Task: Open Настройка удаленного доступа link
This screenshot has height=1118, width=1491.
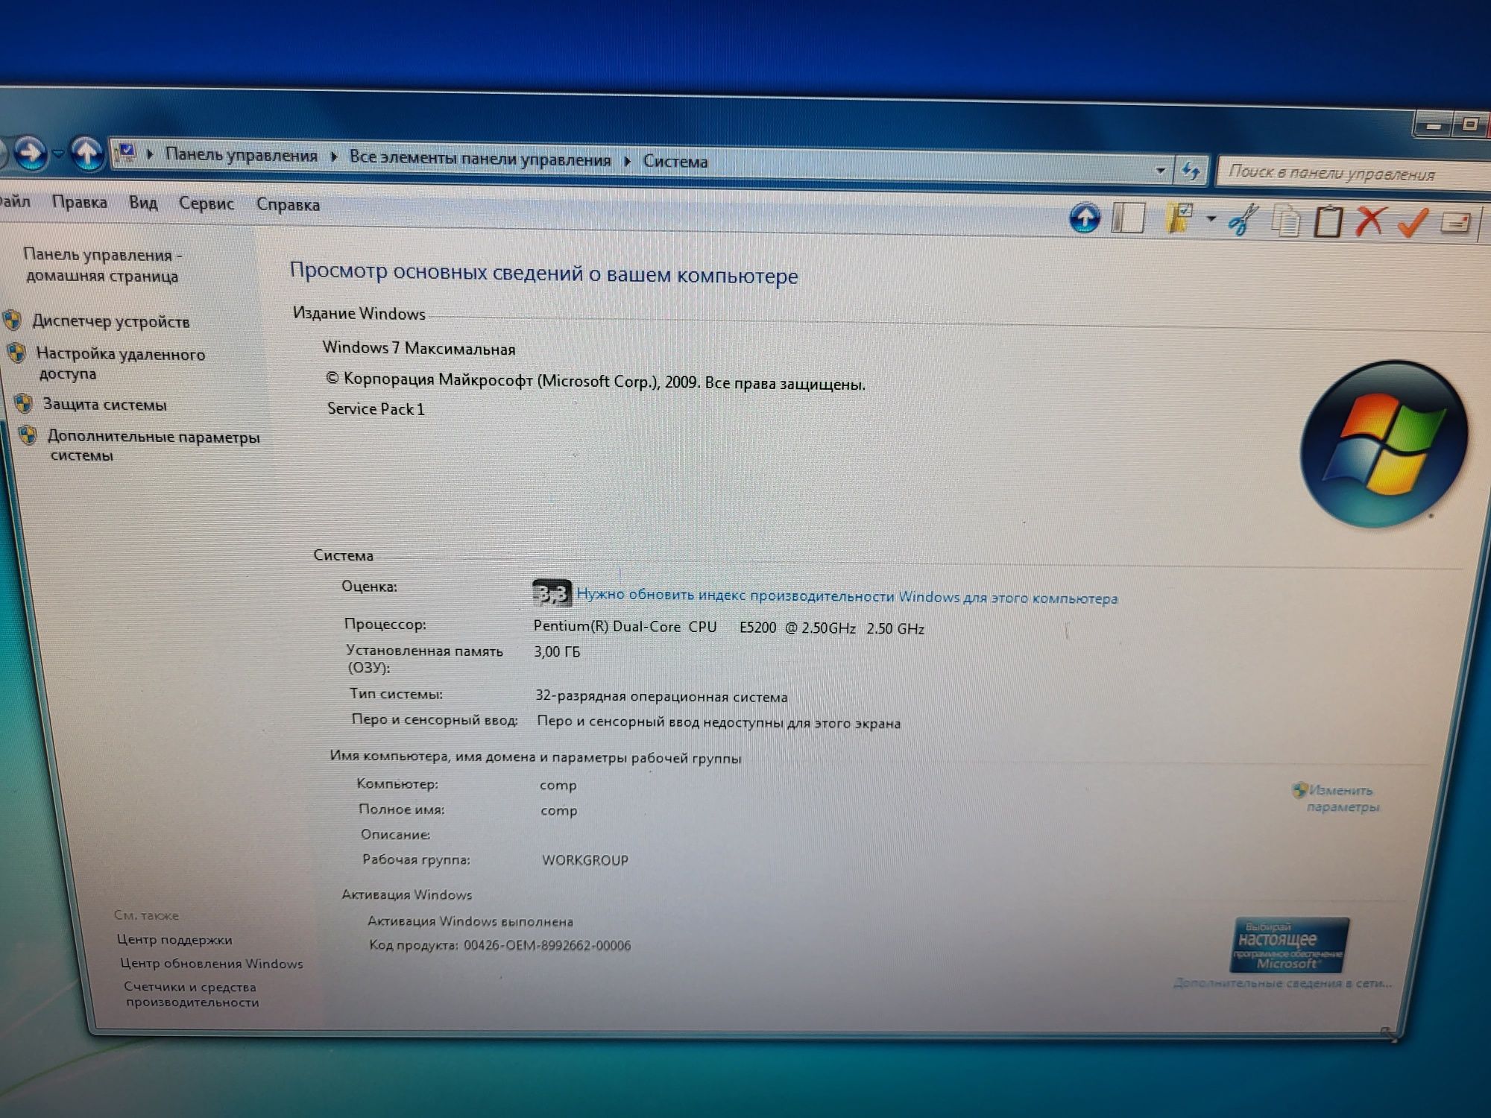Action: click(x=121, y=364)
